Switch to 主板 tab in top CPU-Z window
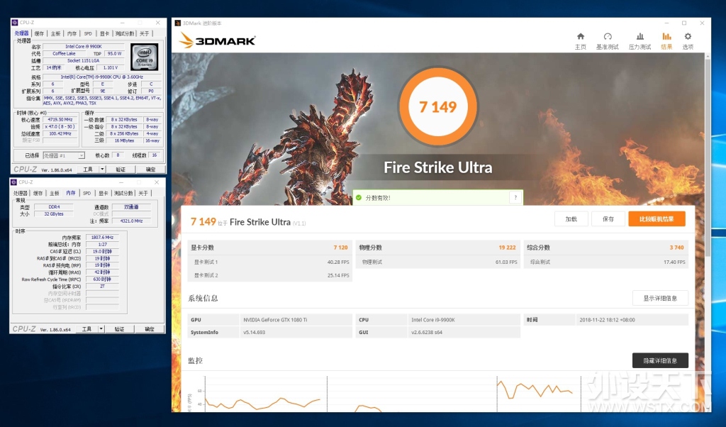 coord(55,33)
